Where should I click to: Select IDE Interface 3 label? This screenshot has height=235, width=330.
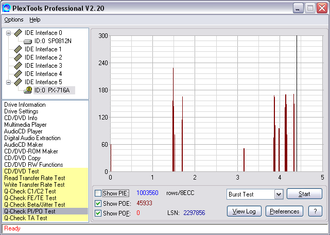(43, 66)
